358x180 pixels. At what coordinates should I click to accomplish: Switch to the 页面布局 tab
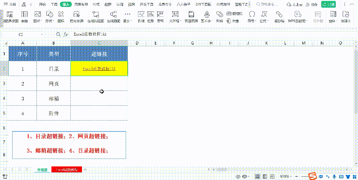82,4
